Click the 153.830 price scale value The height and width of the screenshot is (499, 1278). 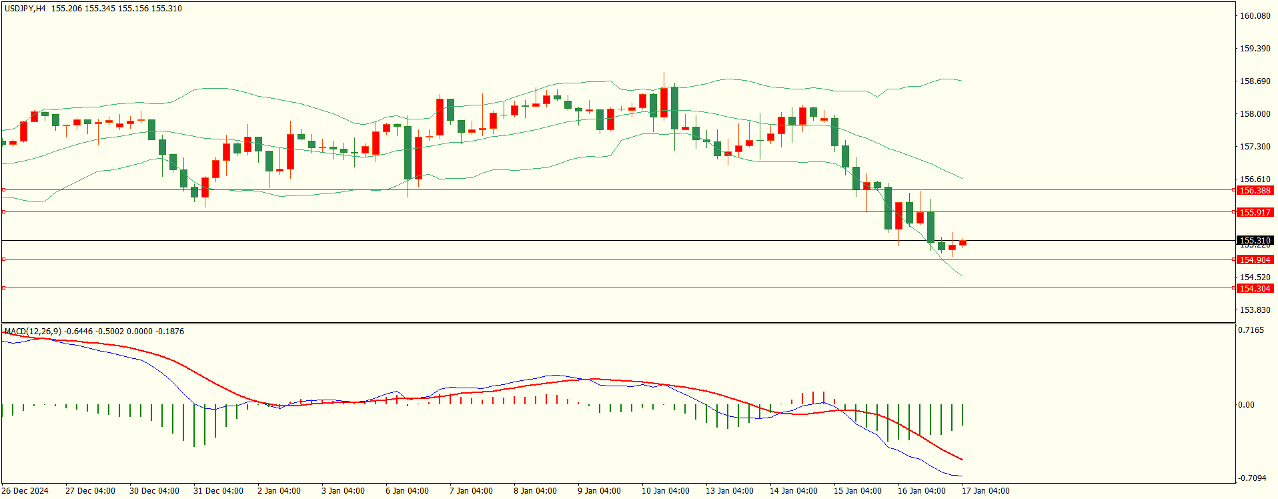point(1255,310)
